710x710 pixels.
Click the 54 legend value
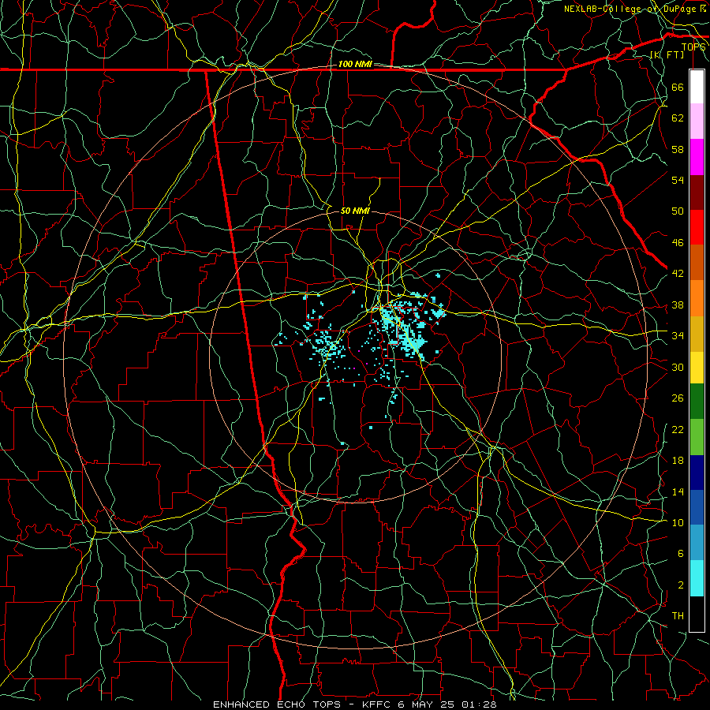pos(678,180)
